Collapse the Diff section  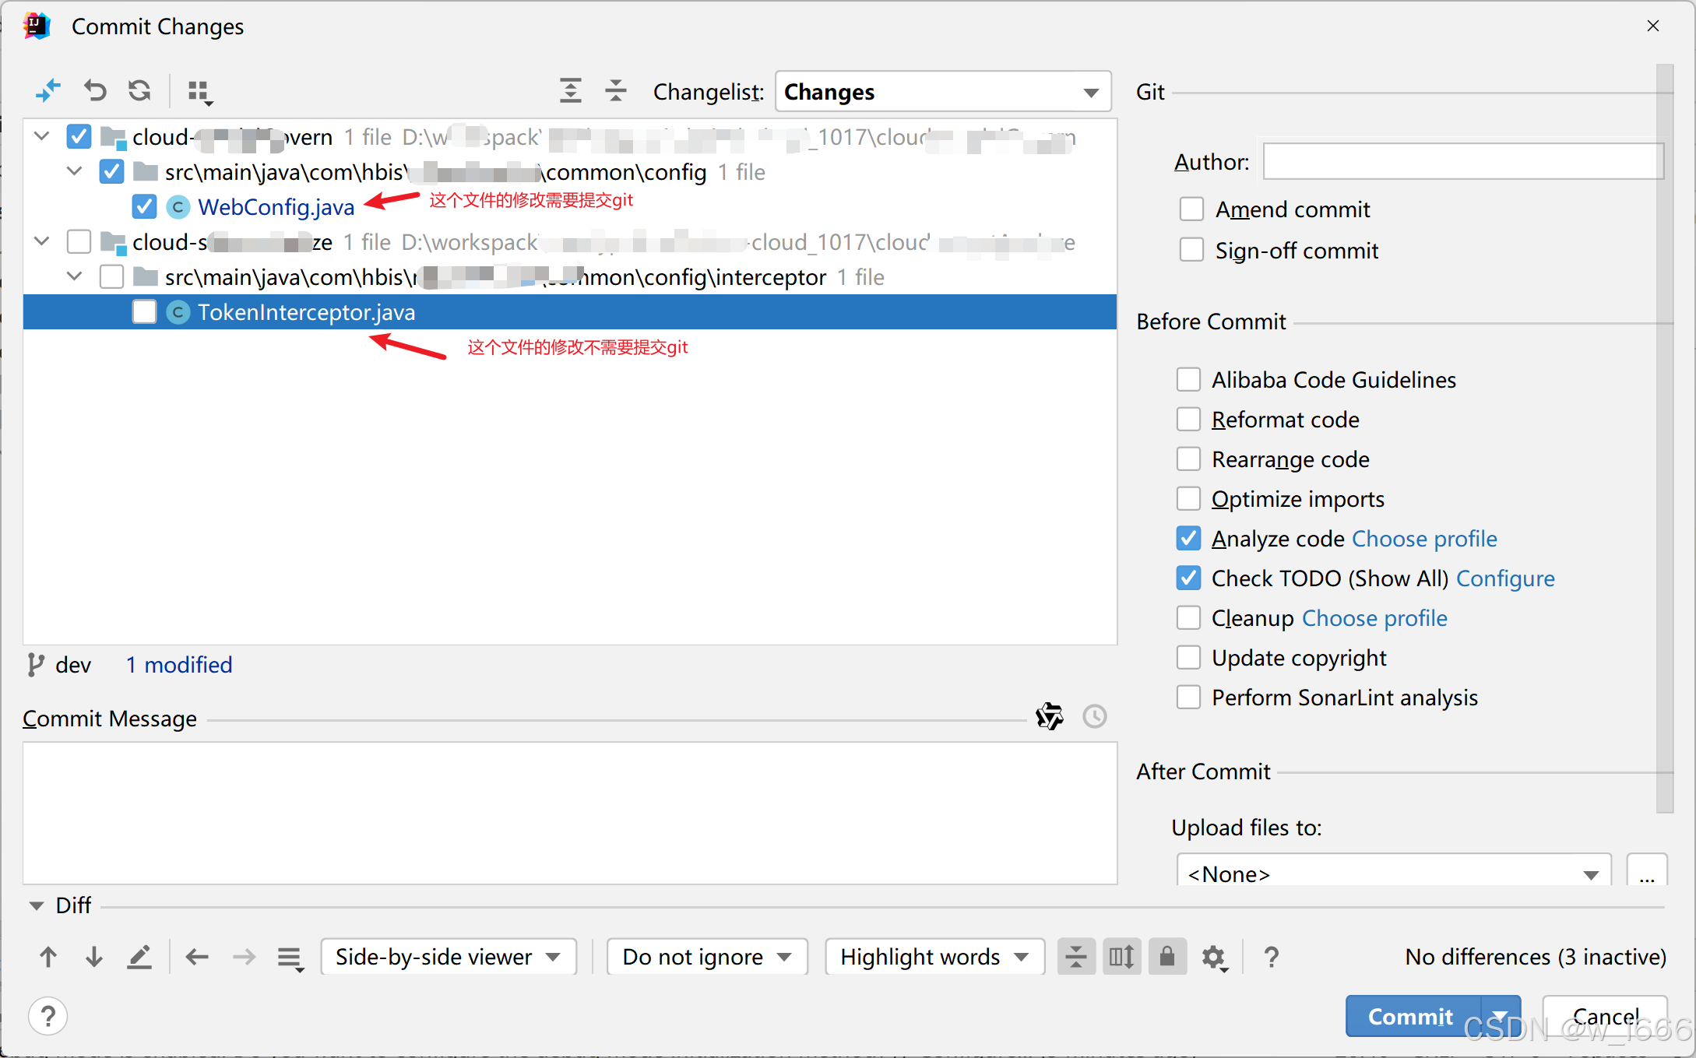pyautogui.click(x=36, y=905)
